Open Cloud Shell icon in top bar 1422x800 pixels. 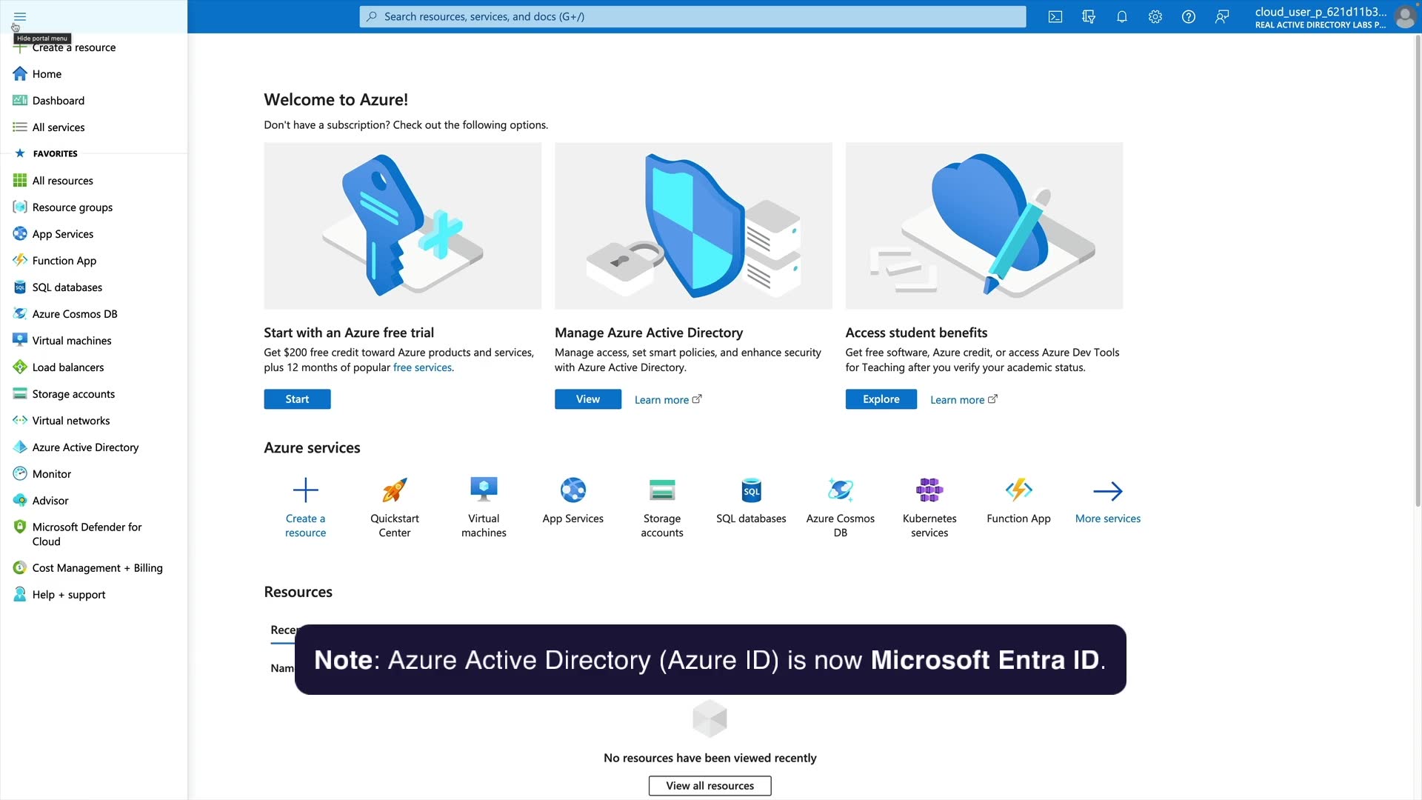1055,16
